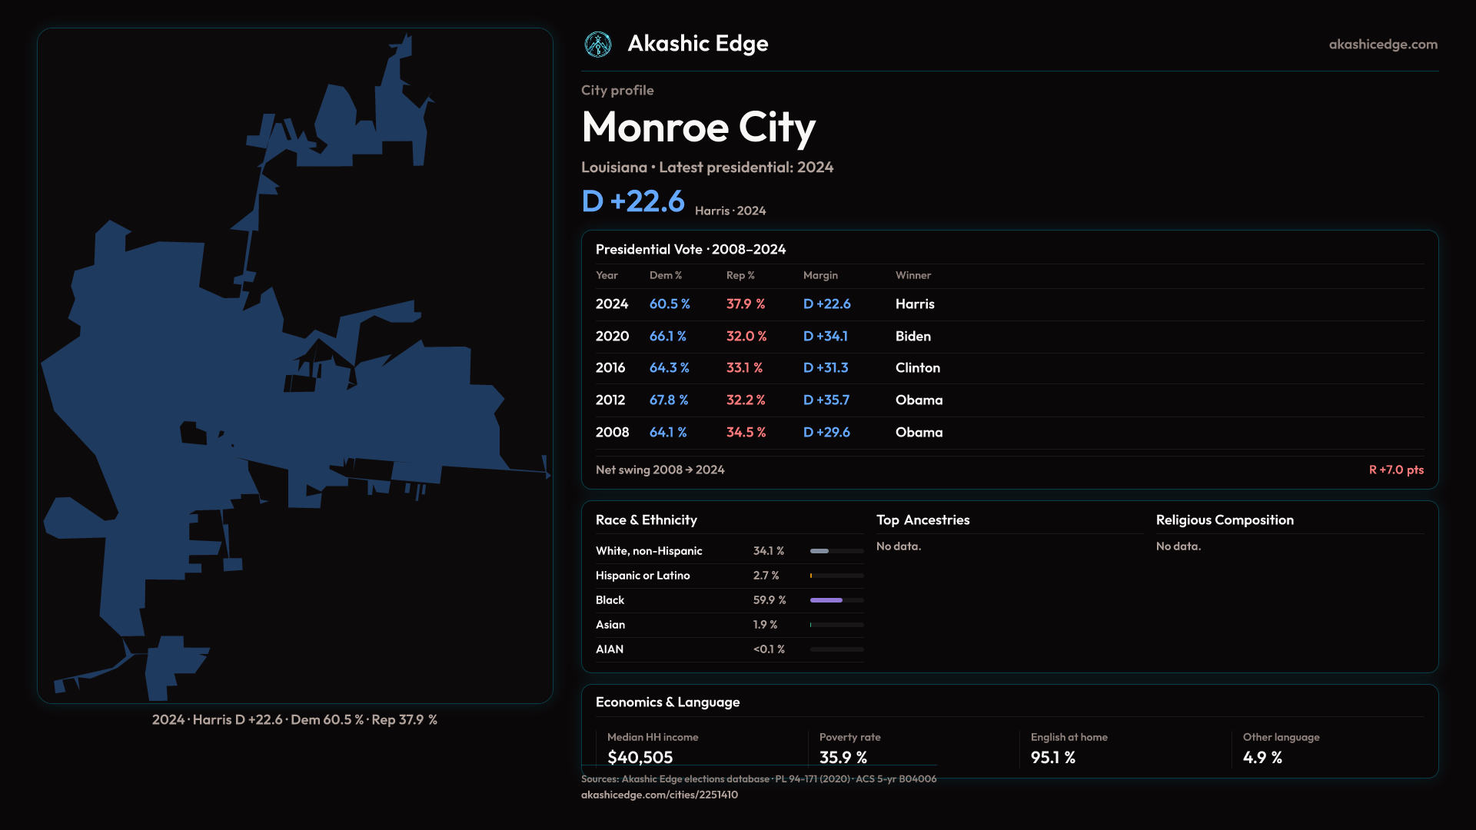This screenshot has width=1476, height=830.
Task: Click the Margin column header
Action: click(820, 275)
